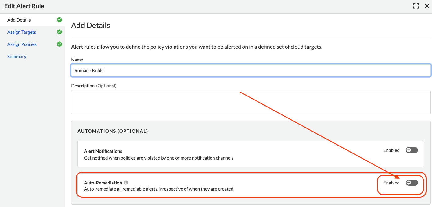Image resolution: width=432 pixels, height=207 pixels.
Task: Turn on the Auto-Remediation toggle
Action: 412,183
